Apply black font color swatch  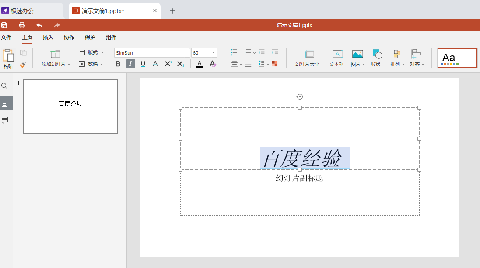tap(200, 64)
